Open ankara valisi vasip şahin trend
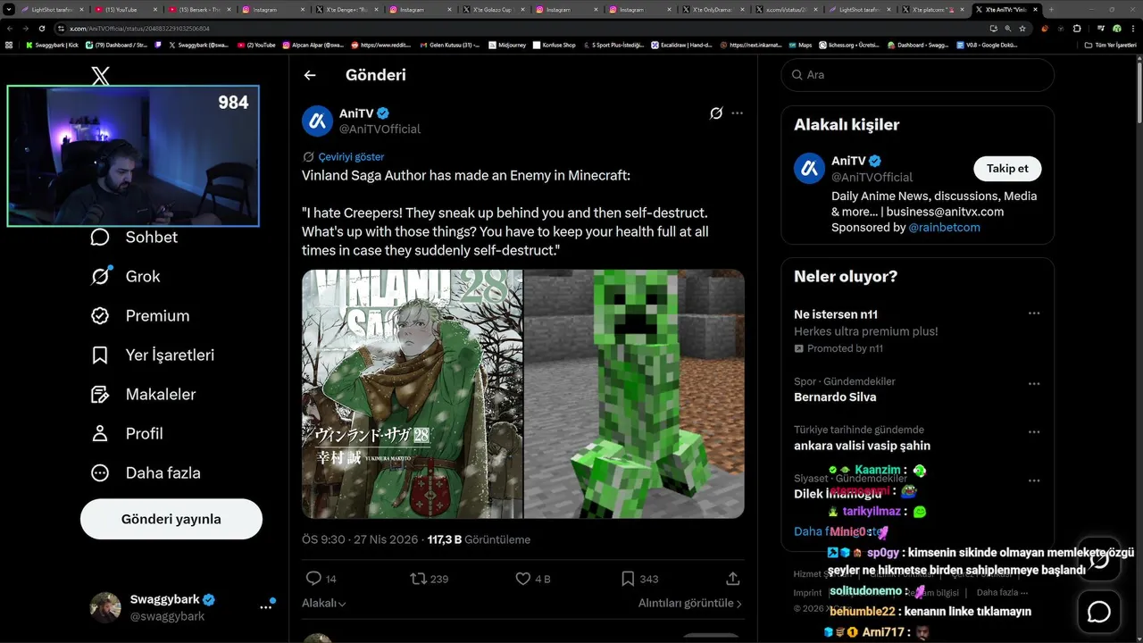This screenshot has height=643, width=1143. [862, 445]
